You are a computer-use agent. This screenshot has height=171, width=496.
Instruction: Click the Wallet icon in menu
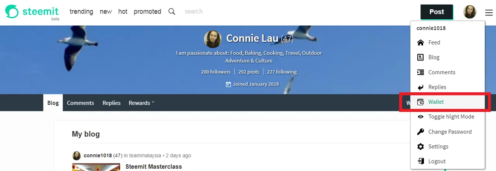pyautogui.click(x=420, y=102)
